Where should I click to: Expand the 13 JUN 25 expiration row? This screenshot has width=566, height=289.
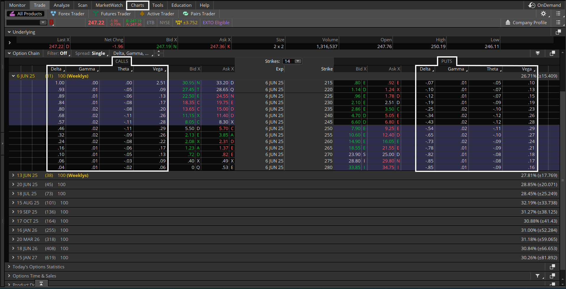(13, 175)
